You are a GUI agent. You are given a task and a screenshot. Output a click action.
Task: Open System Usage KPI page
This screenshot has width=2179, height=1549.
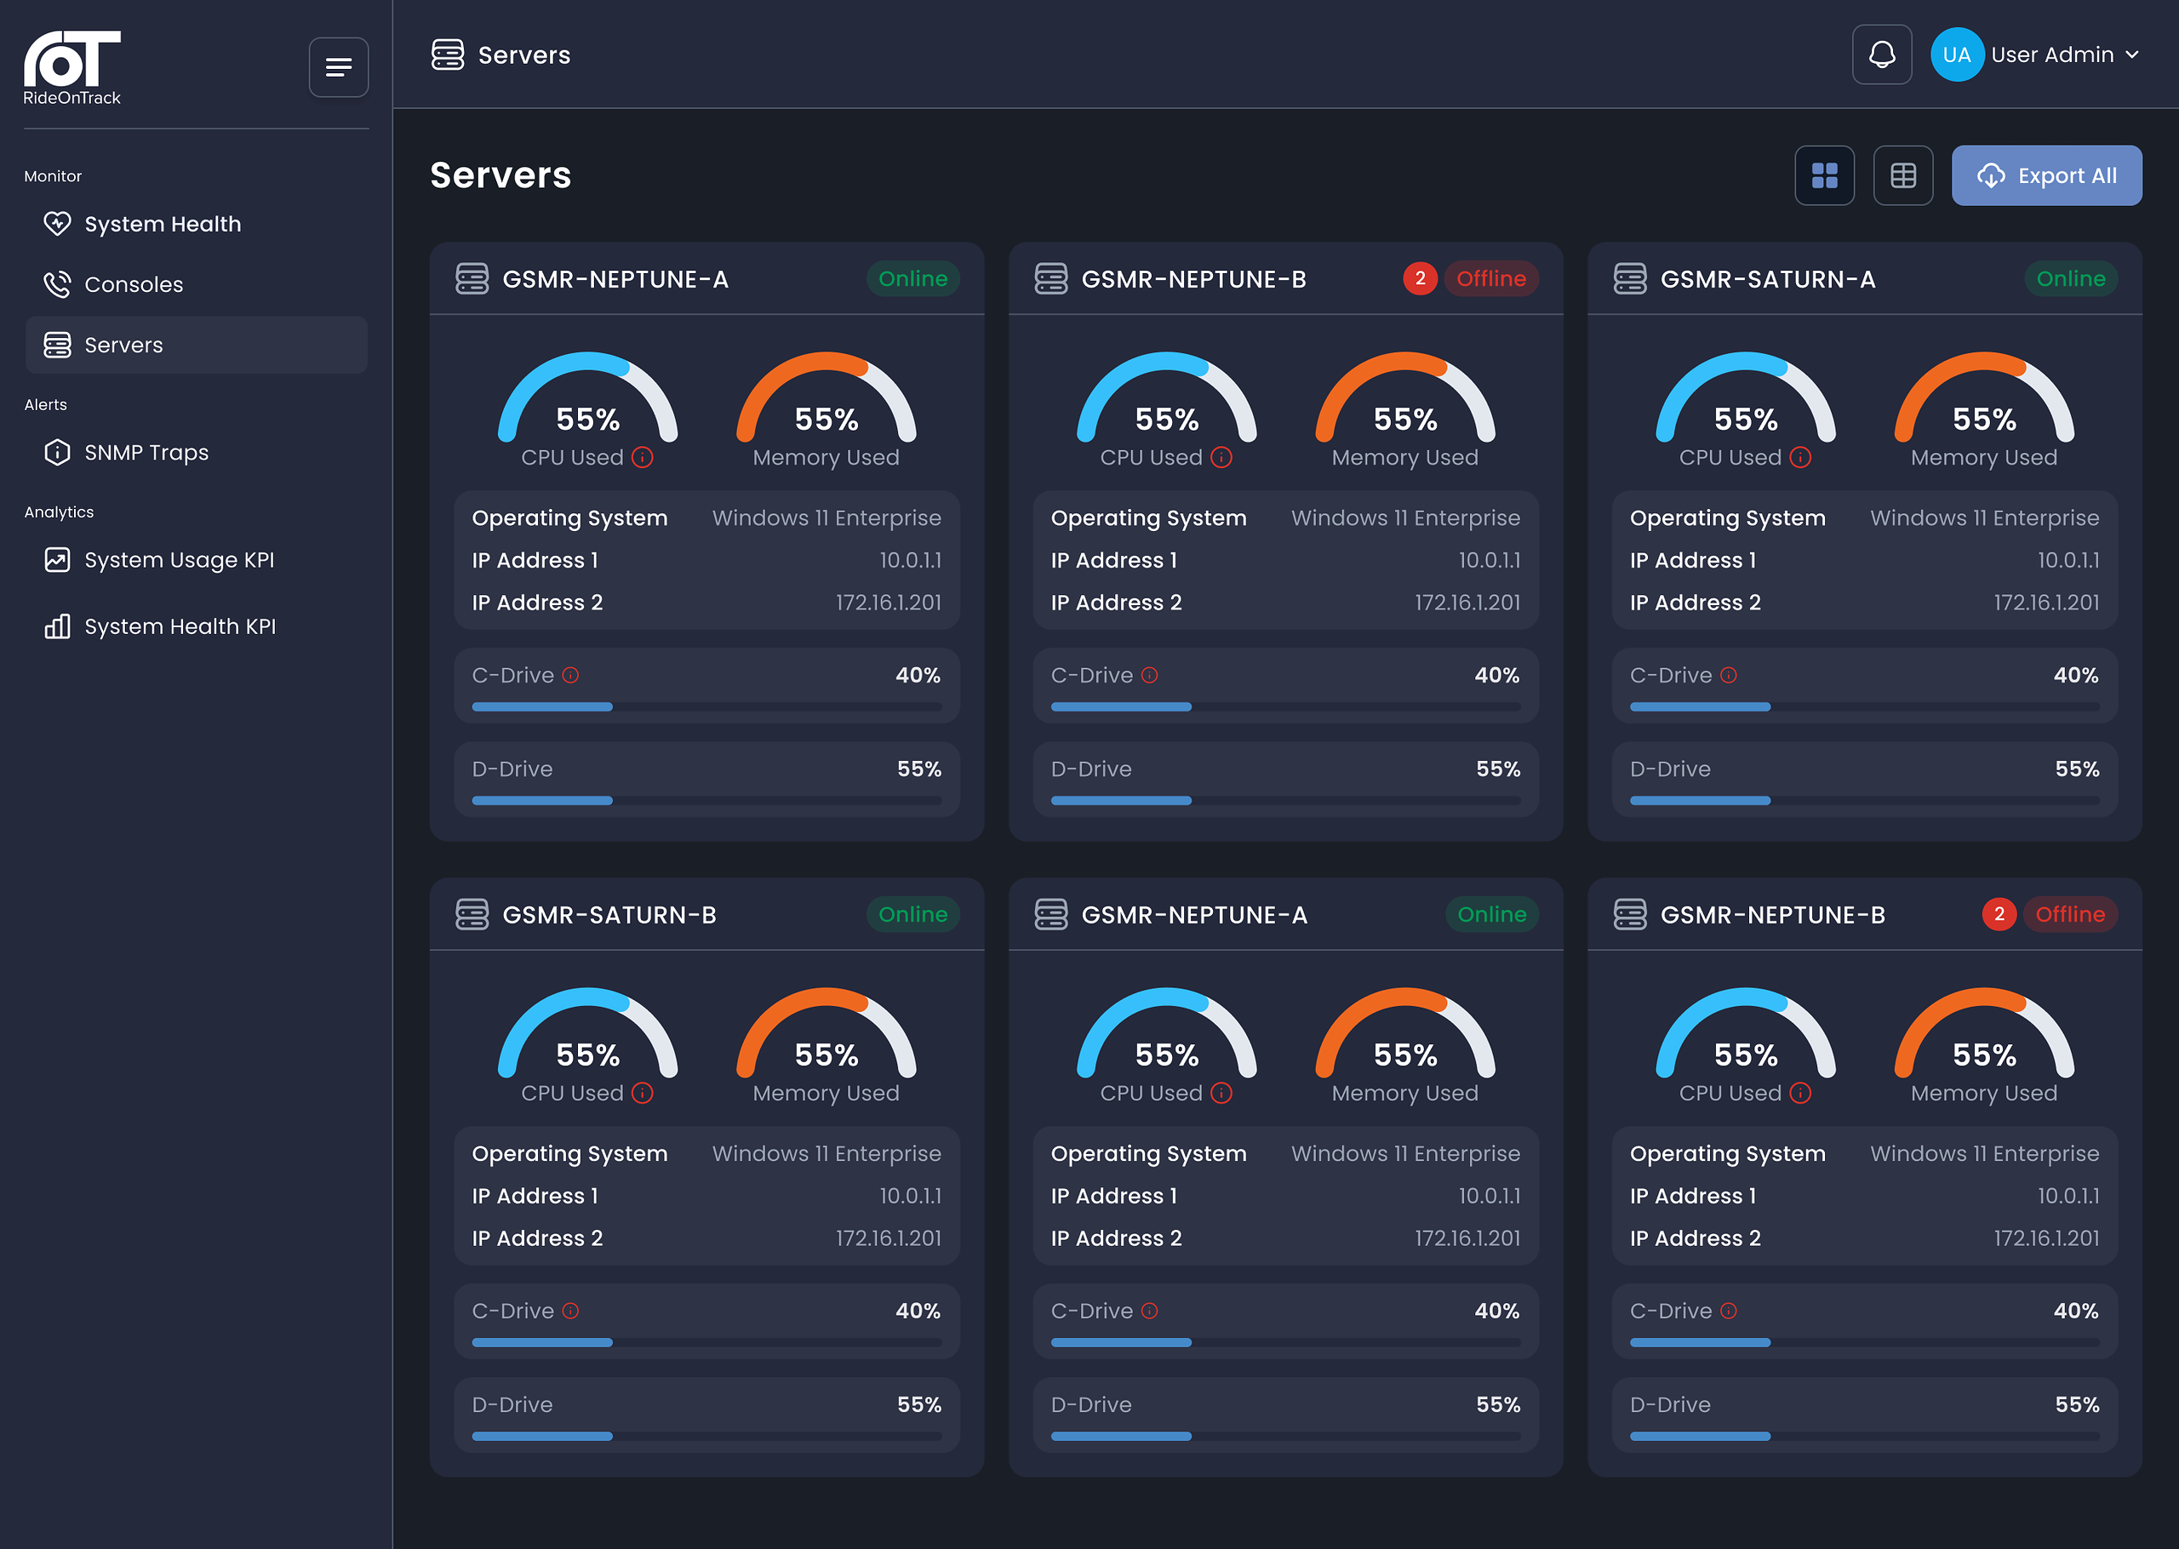click(197, 560)
